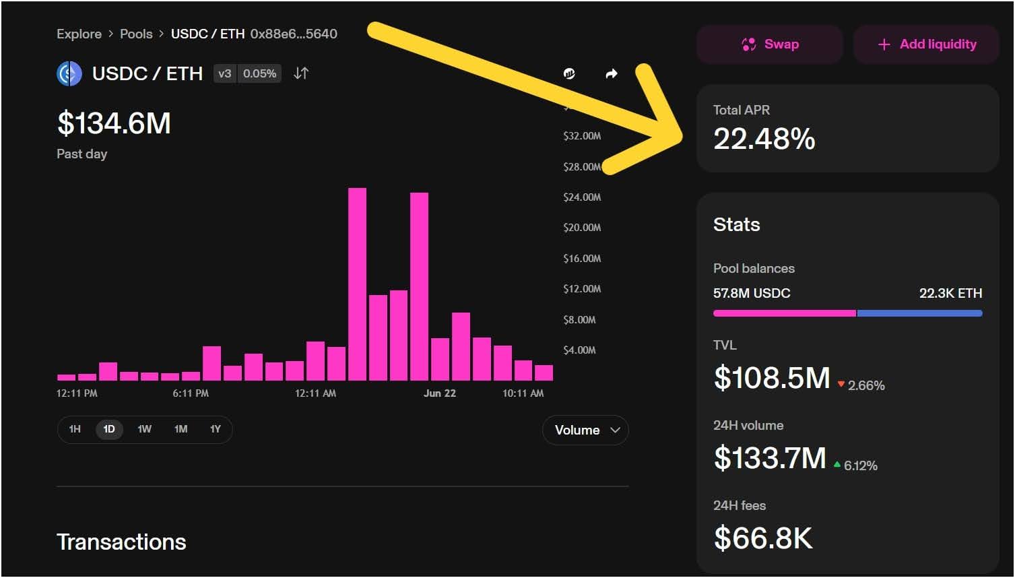
Task: Open the Volume chart type dropdown
Action: click(585, 430)
